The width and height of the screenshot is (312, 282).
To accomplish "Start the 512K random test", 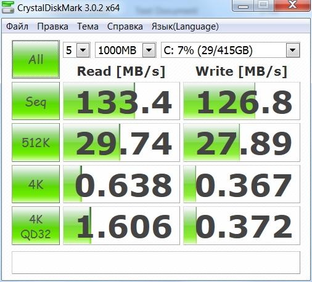I will (x=36, y=142).
